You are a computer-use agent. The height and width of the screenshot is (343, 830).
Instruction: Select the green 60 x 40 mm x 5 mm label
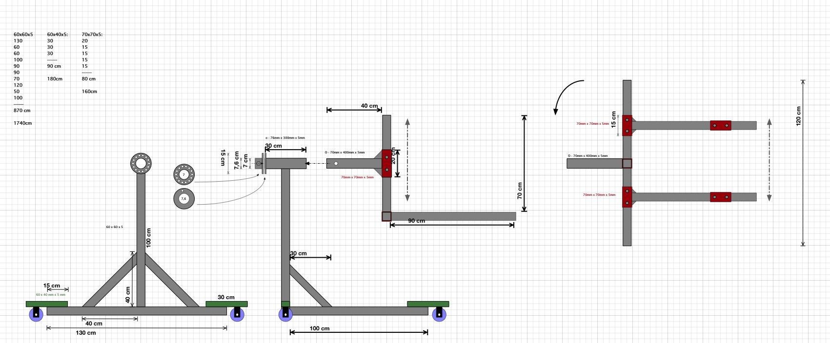coord(50,295)
